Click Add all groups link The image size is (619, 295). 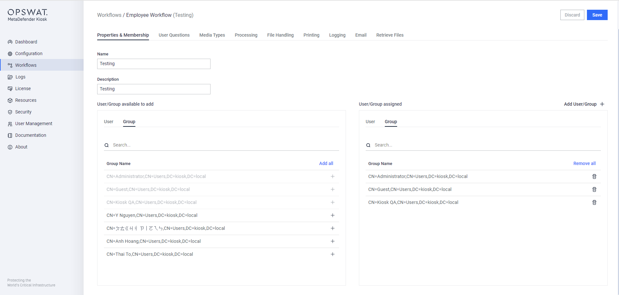pos(326,163)
